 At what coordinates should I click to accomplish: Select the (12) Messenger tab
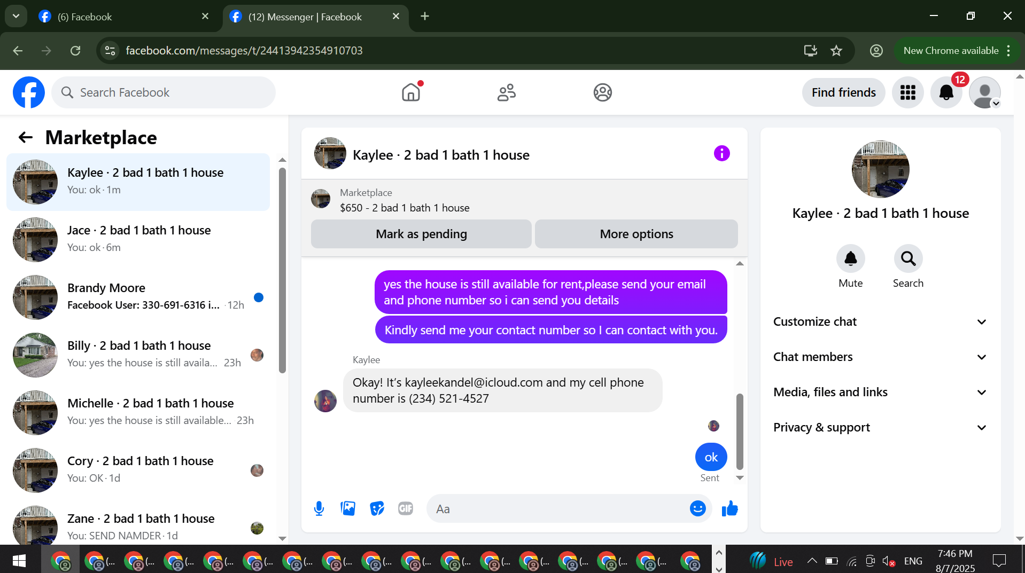click(x=314, y=17)
